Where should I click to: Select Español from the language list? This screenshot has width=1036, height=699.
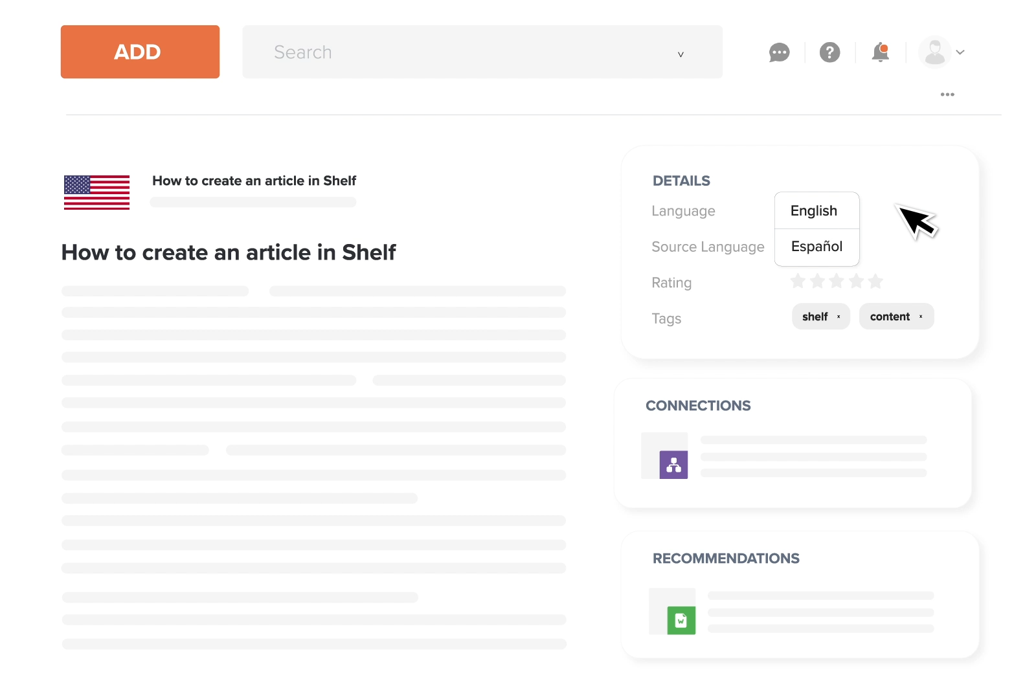point(816,247)
